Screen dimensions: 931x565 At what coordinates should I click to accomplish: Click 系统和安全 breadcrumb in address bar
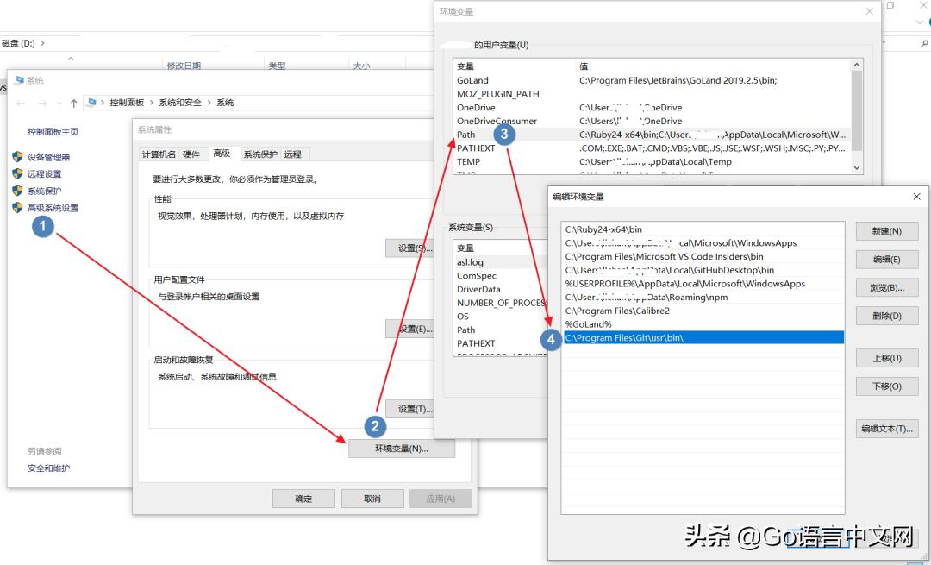[x=180, y=103]
